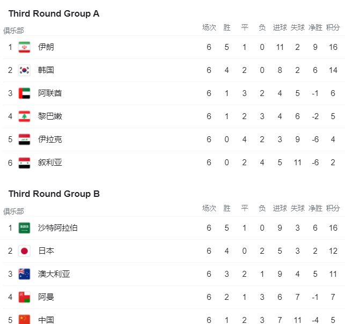Click the South Korea flag icon
This screenshot has width=345, height=324.
(24, 70)
